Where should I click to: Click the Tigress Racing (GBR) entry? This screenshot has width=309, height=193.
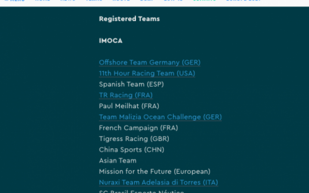[x=134, y=139]
